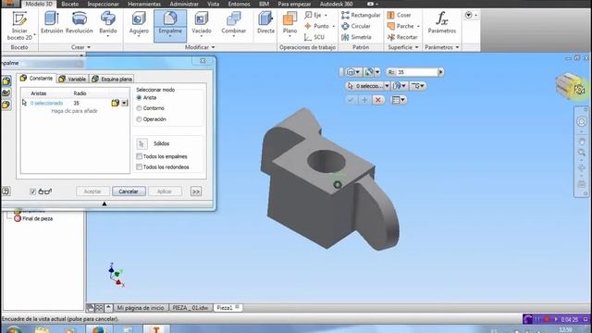Expand the dialog with >> button
The height and width of the screenshot is (333, 592).
click(196, 191)
